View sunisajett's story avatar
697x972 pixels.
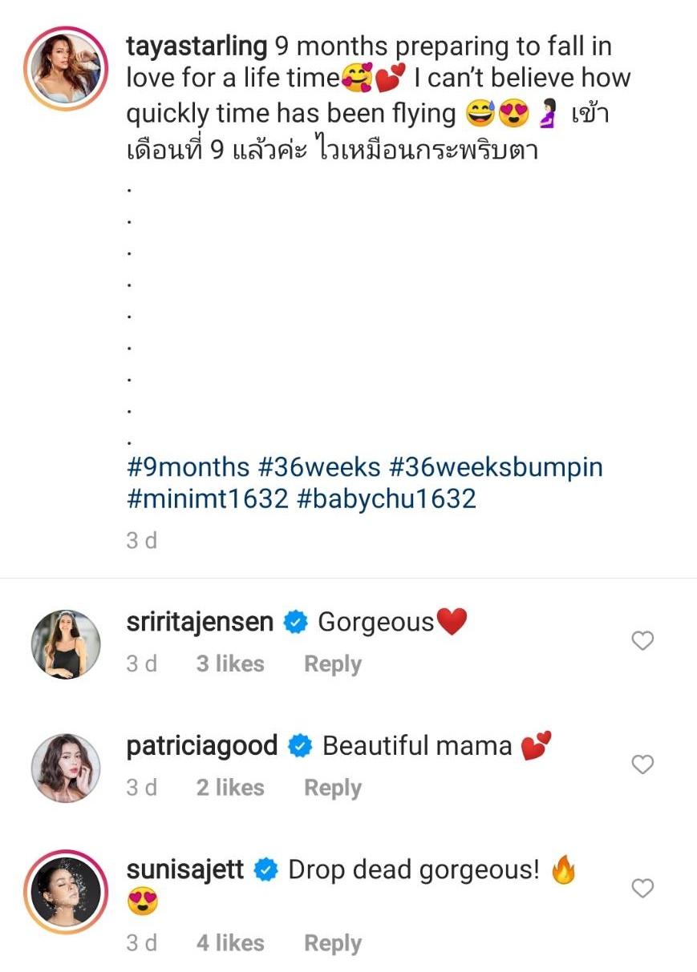[x=66, y=889]
